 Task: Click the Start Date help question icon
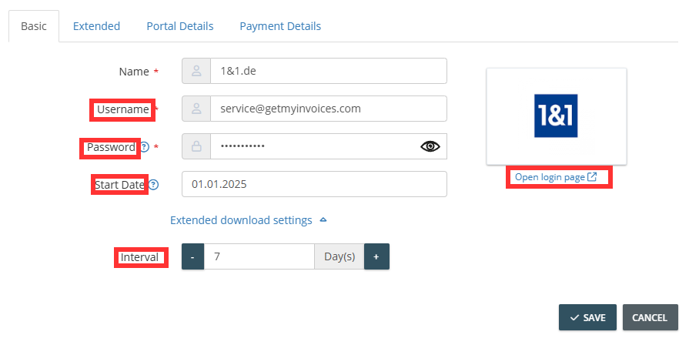153,185
